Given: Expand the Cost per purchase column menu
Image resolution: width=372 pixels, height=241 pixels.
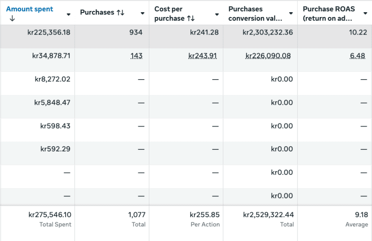Looking at the screenshot, I should coord(217,14).
